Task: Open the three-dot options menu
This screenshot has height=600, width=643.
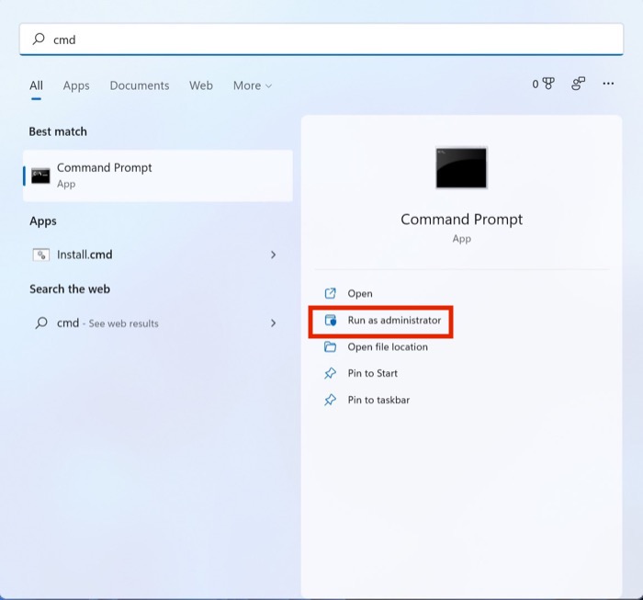Action: 608,84
